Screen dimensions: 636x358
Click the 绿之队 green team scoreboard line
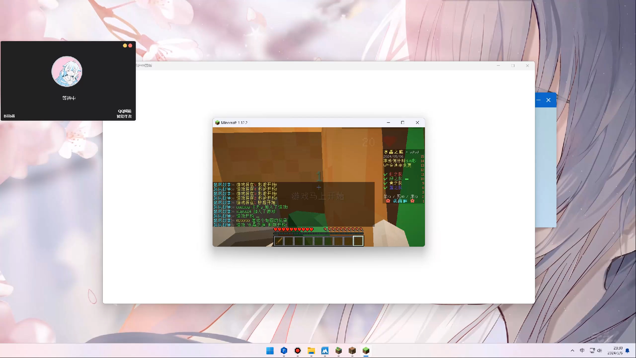396,179
